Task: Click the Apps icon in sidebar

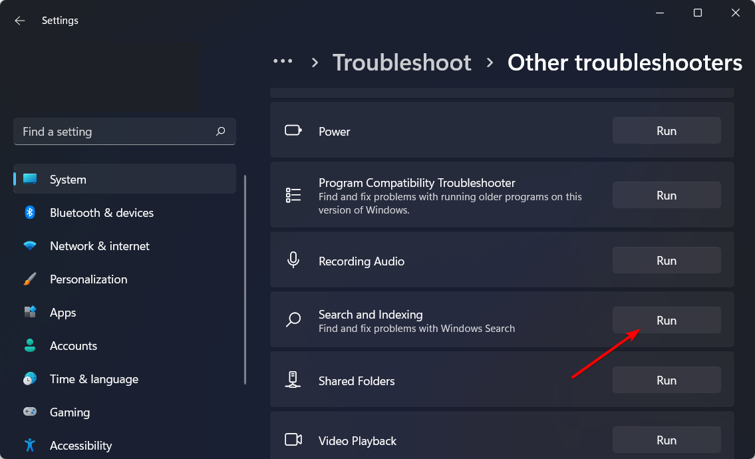Action: click(x=30, y=312)
